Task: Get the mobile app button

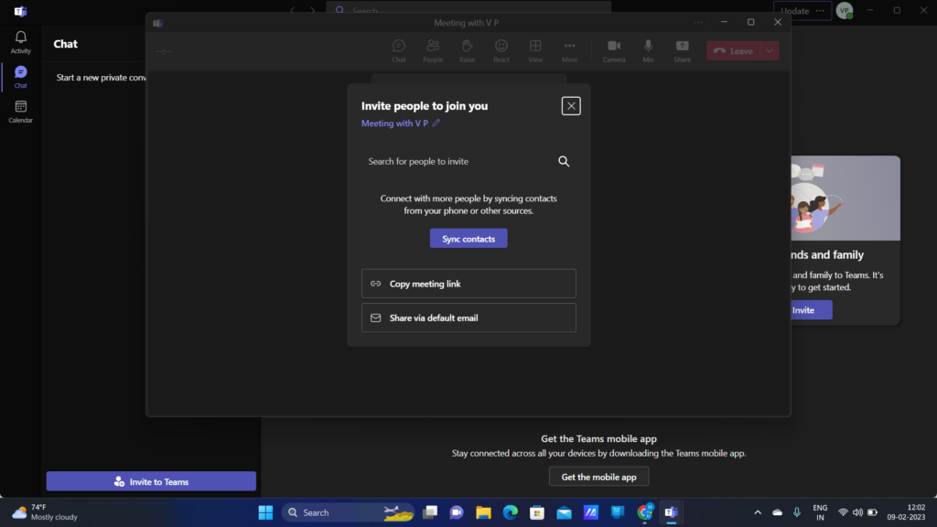Action: (x=598, y=477)
